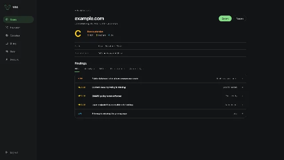
Task: Open the Scans section in sidebar
Action: tap(18, 20)
